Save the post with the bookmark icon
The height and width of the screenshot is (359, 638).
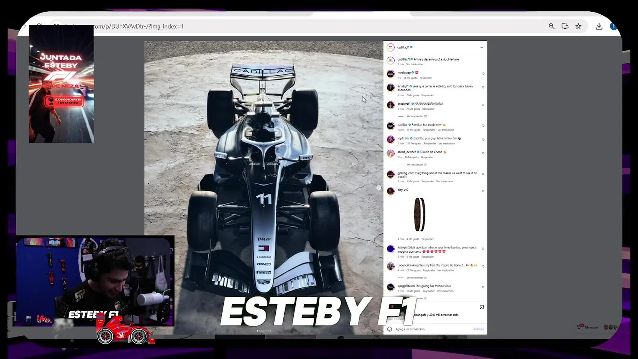(x=481, y=307)
